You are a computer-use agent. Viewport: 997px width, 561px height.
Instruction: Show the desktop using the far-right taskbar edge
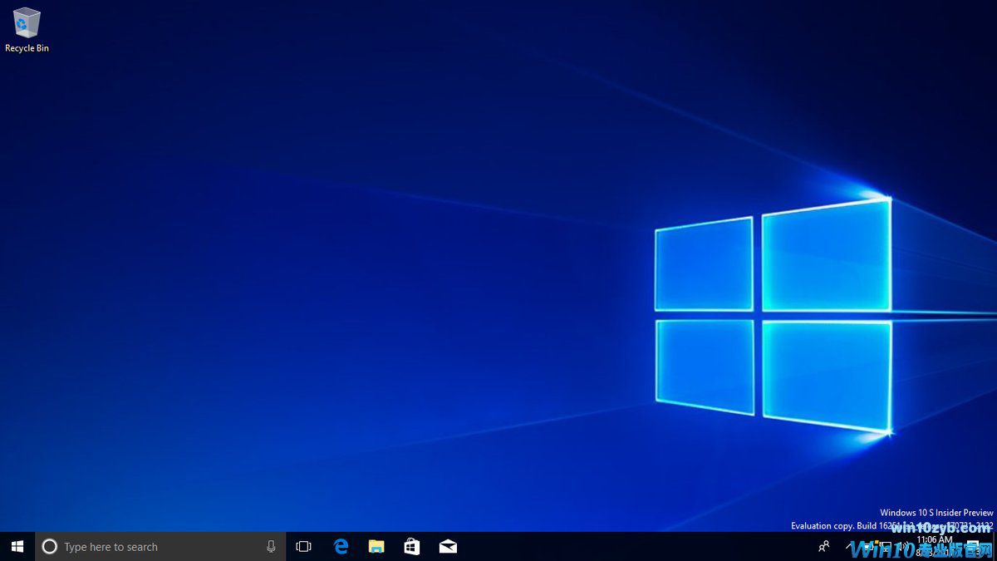point(995,546)
